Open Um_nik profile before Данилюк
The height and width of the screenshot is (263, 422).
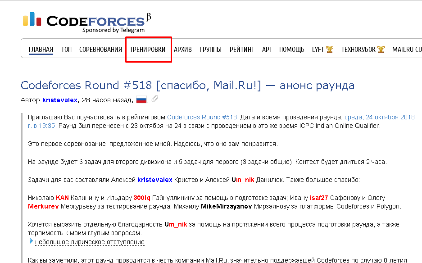click(x=243, y=180)
